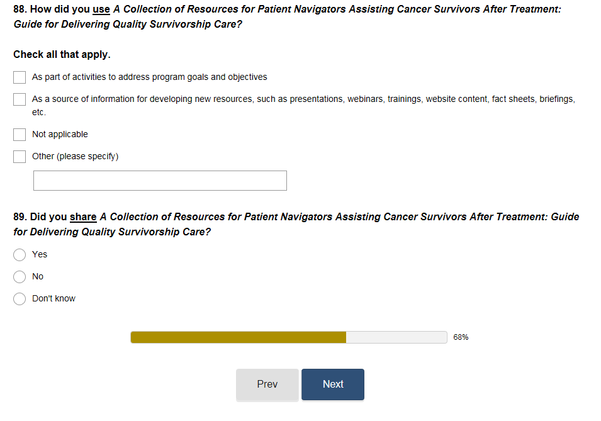This screenshot has height=421, width=601.
Task: Focus the Other specify text box
Action: tap(160, 181)
